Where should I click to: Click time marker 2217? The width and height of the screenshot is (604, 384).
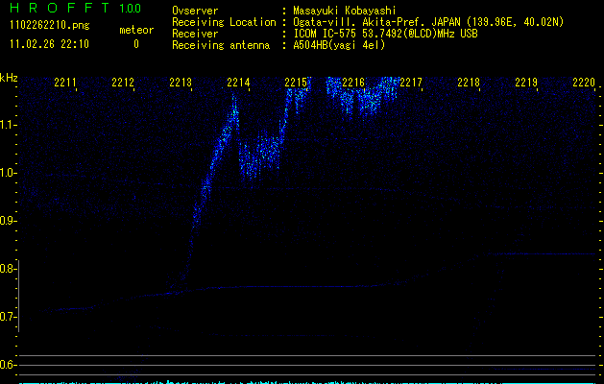coord(411,83)
